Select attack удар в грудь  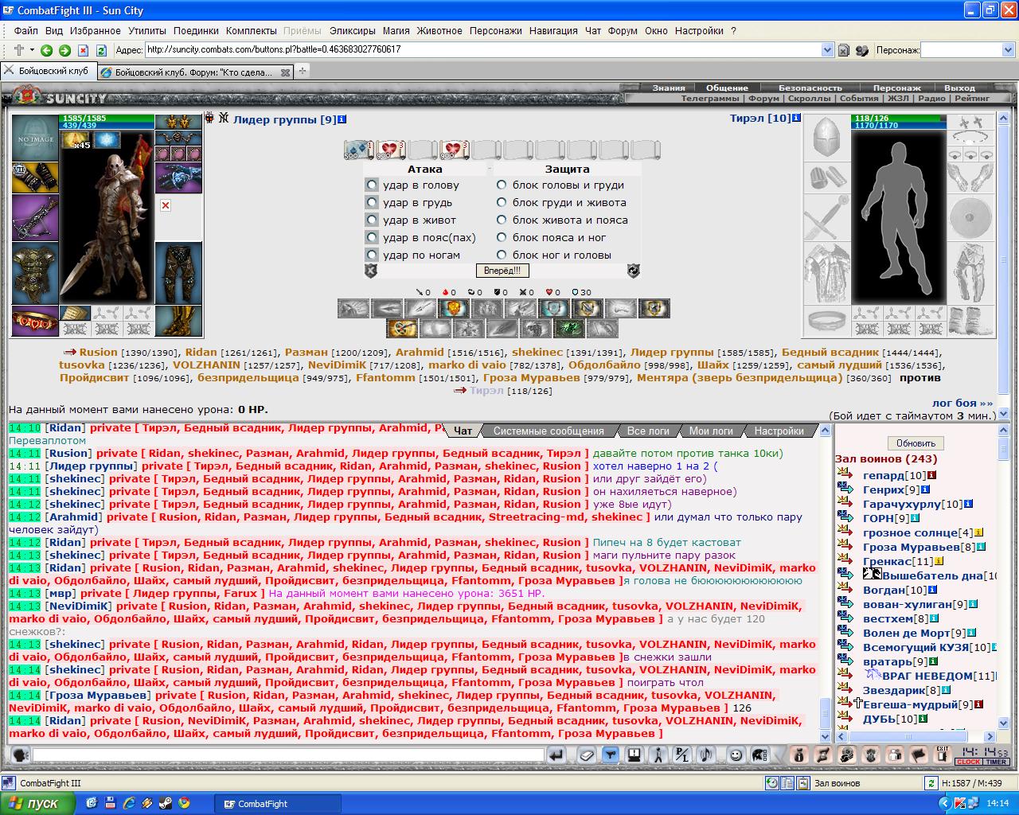pos(372,202)
